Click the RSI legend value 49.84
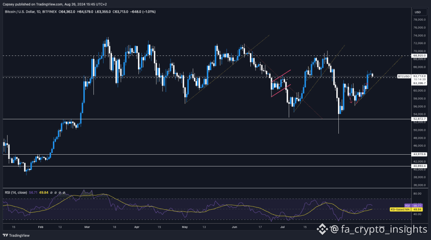The image size is (431, 240). [44, 193]
